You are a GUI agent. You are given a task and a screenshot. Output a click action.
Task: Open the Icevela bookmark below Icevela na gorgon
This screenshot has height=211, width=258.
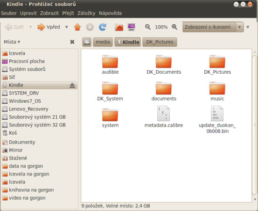40,182
